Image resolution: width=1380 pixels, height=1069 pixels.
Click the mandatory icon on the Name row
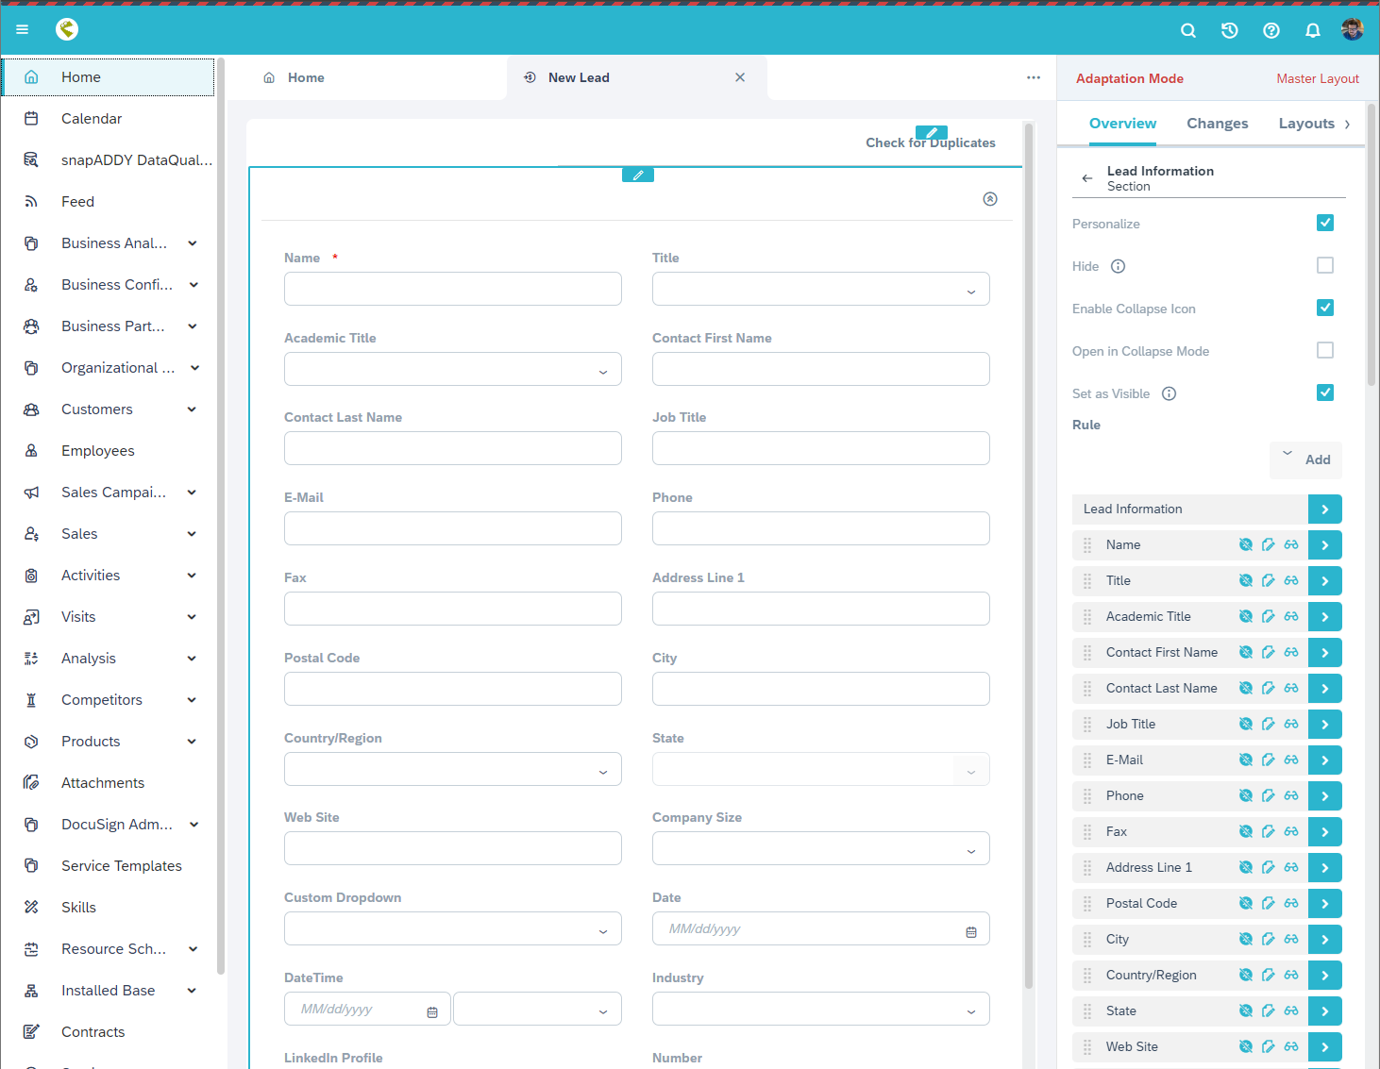click(1245, 544)
